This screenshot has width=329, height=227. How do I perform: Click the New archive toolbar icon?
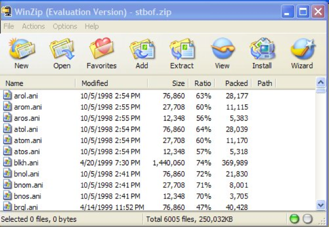[21, 53]
